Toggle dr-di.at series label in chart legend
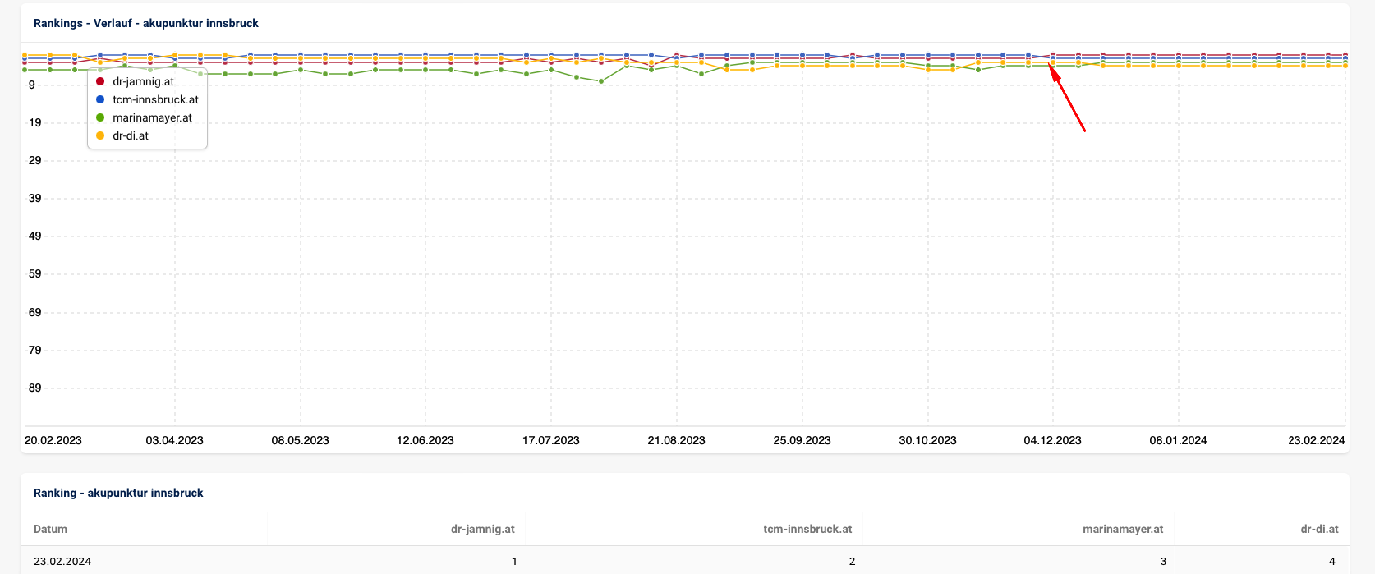 pos(131,136)
